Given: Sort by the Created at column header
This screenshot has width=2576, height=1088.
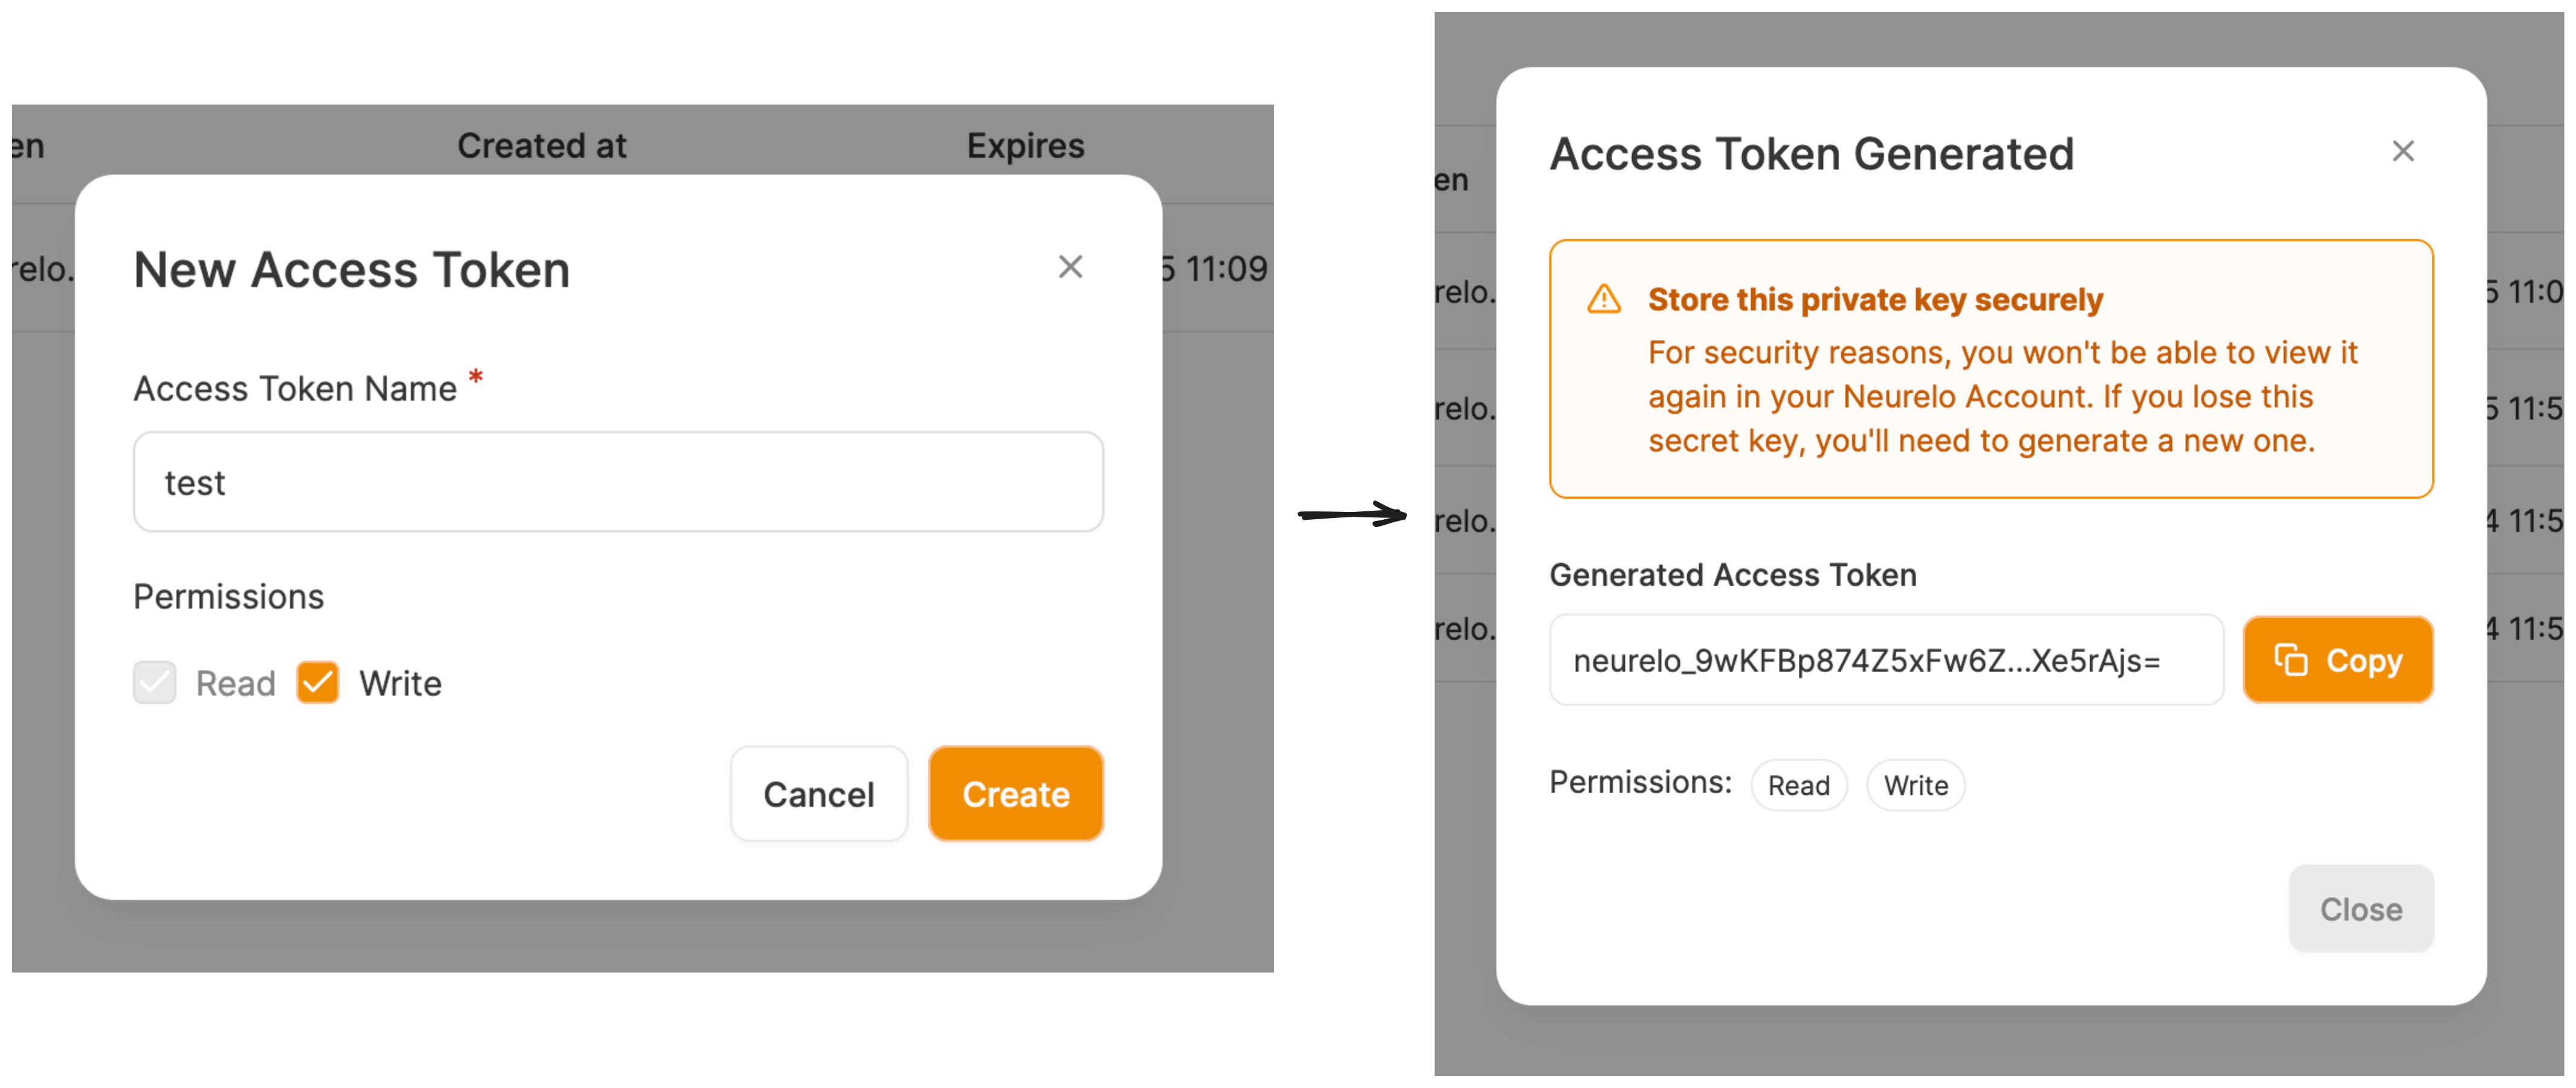Looking at the screenshot, I should coord(542,146).
